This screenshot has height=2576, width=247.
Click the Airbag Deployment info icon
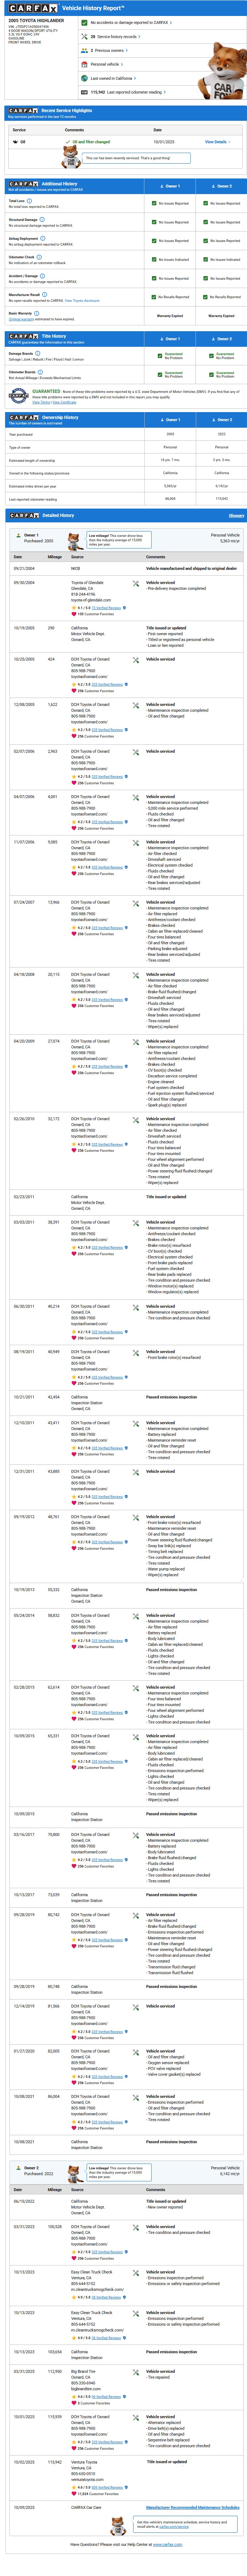[x=43, y=238]
